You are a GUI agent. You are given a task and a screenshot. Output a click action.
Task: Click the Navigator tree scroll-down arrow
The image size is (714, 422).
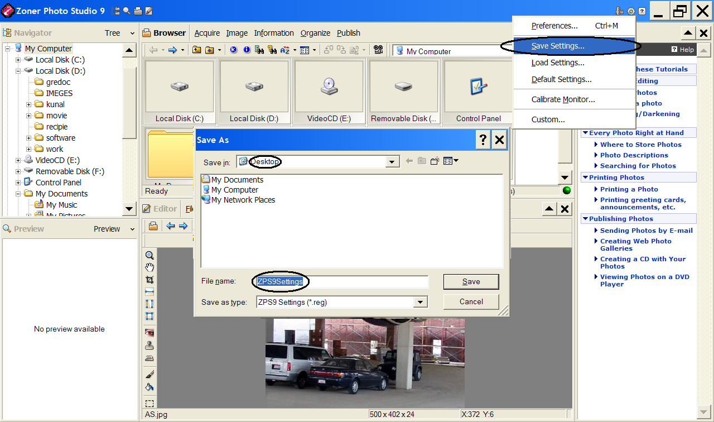pyautogui.click(x=129, y=209)
